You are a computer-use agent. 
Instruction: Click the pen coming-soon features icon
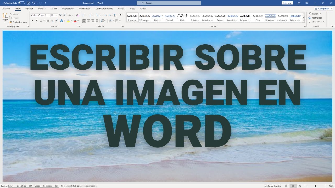pos(299,3)
